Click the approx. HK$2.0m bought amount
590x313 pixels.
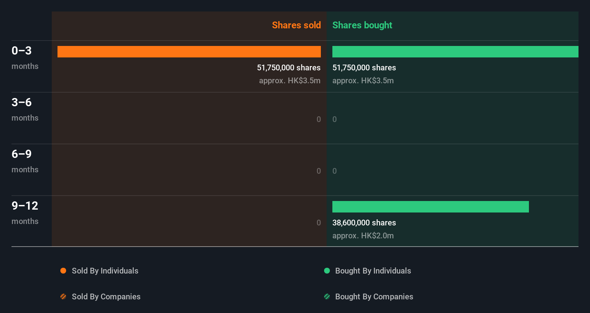[363, 235]
